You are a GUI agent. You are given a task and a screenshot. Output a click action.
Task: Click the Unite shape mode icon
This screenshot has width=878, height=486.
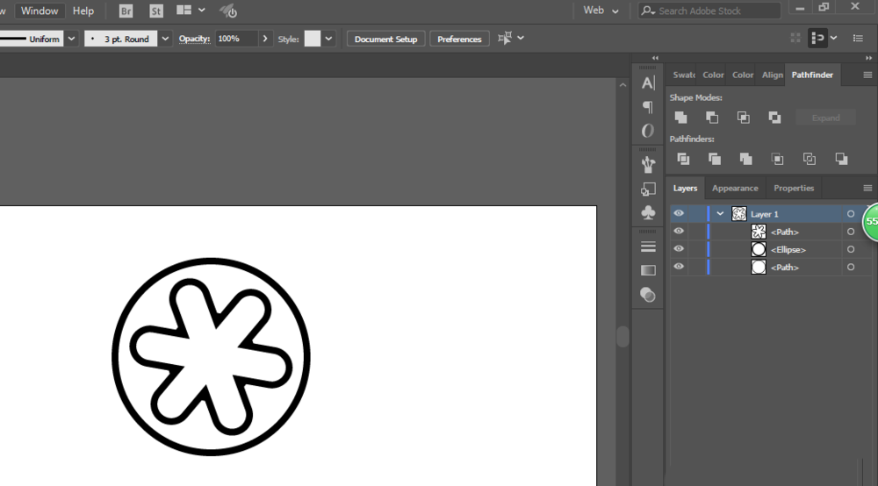(680, 118)
